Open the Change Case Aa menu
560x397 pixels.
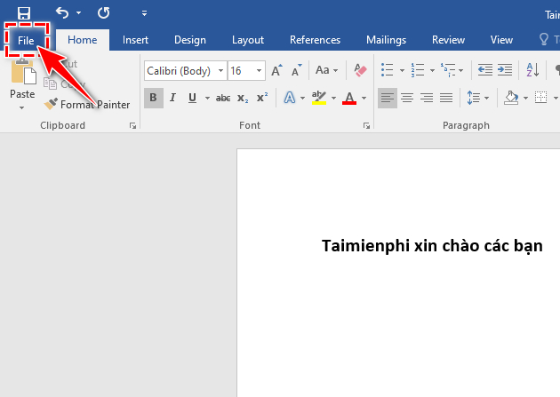tap(326, 70)
